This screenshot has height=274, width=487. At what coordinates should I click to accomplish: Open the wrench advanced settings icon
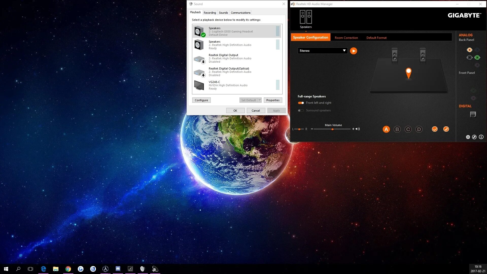coord(474,137)
